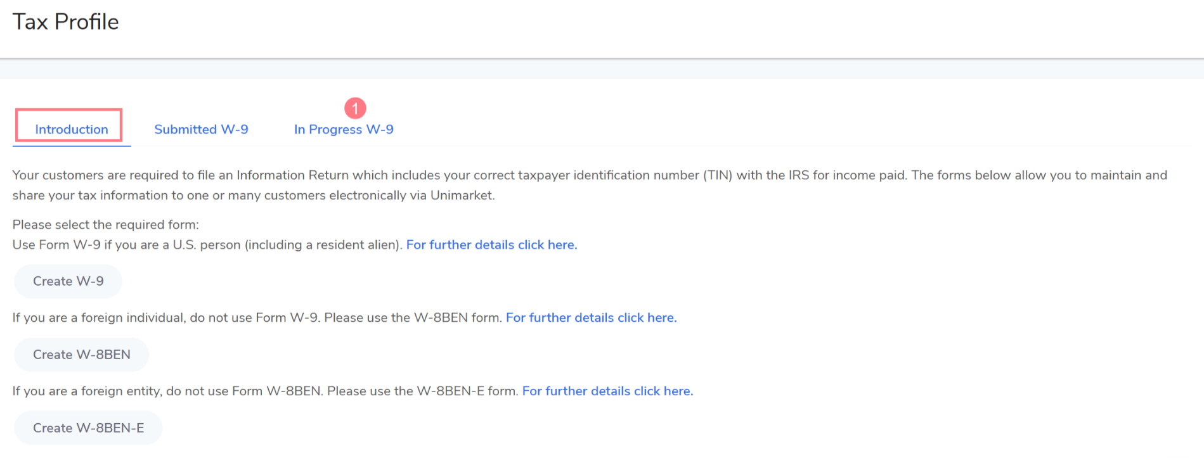Go to the In Progress W-9 tab
Screen dimensions: 1204x458
(344, 129)
